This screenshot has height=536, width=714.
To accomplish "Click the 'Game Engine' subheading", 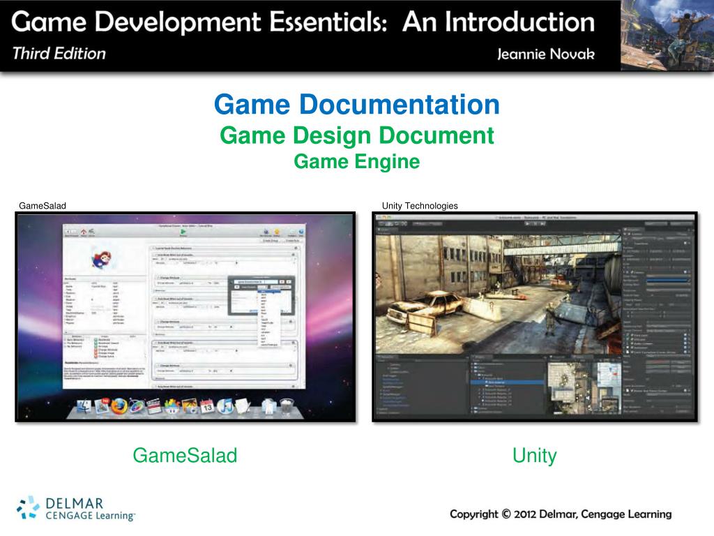I will [357, 161].
